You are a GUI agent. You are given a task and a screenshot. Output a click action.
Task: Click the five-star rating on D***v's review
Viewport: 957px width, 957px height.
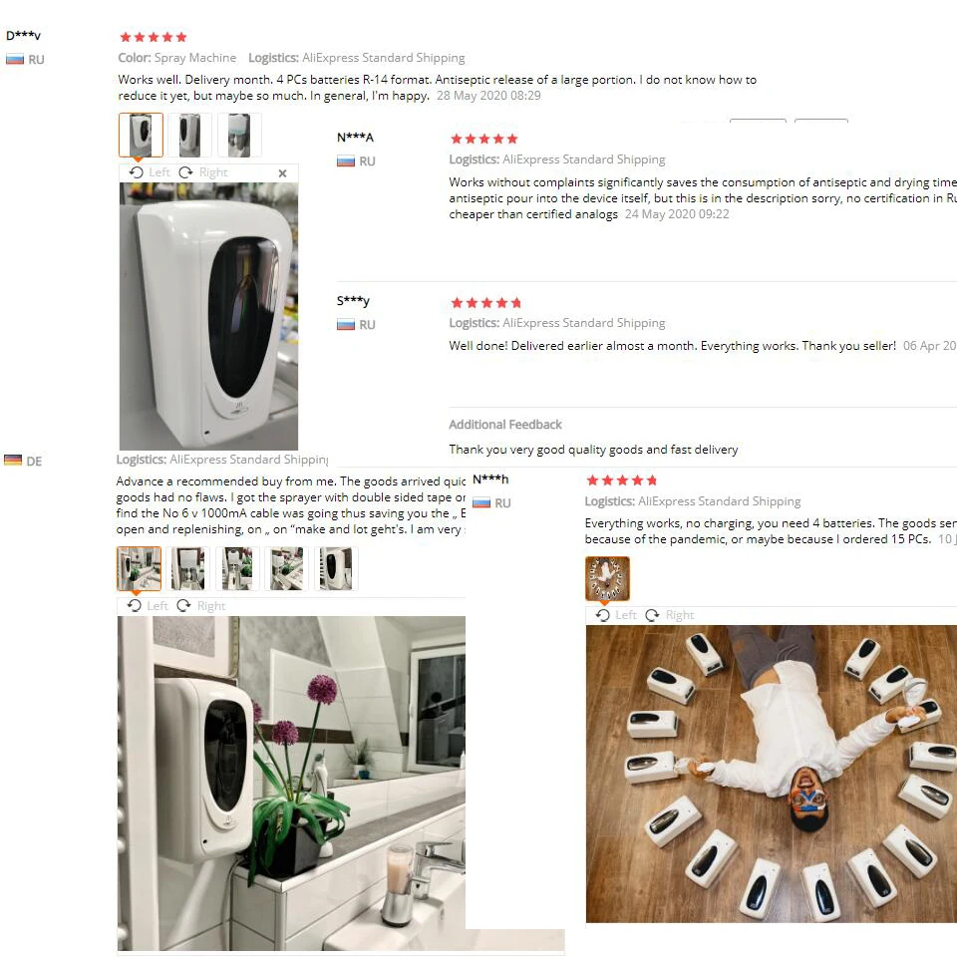click(154, 37)
